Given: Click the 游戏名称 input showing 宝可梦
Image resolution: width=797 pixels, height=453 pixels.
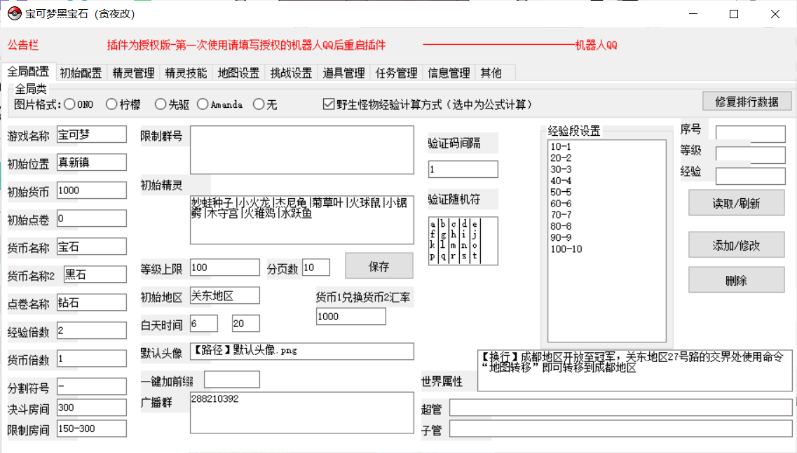Looking at the screenshot, I should 92,134.
